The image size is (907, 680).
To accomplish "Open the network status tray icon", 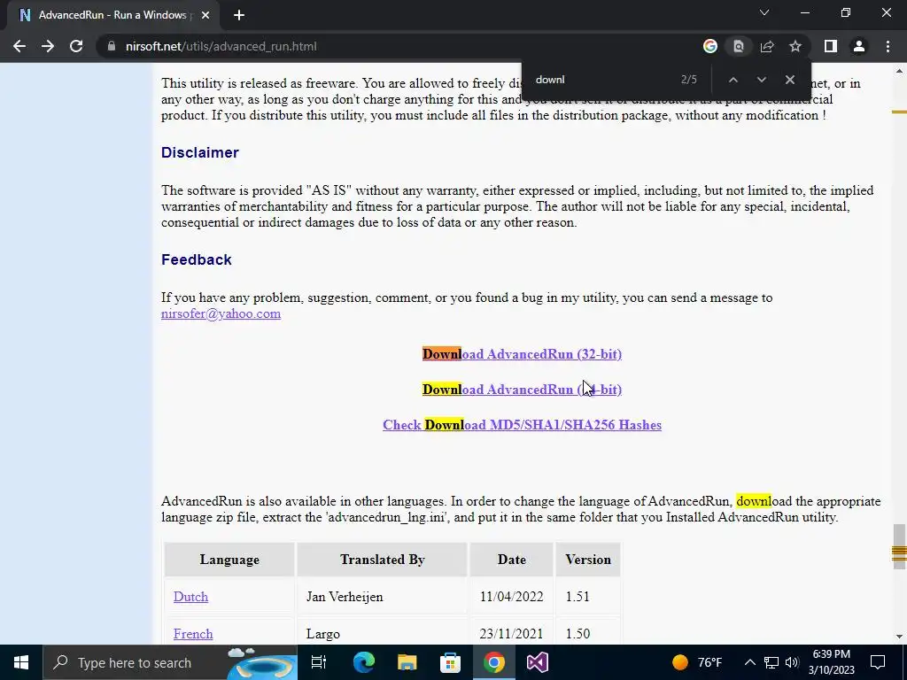I will pos(771,662).
